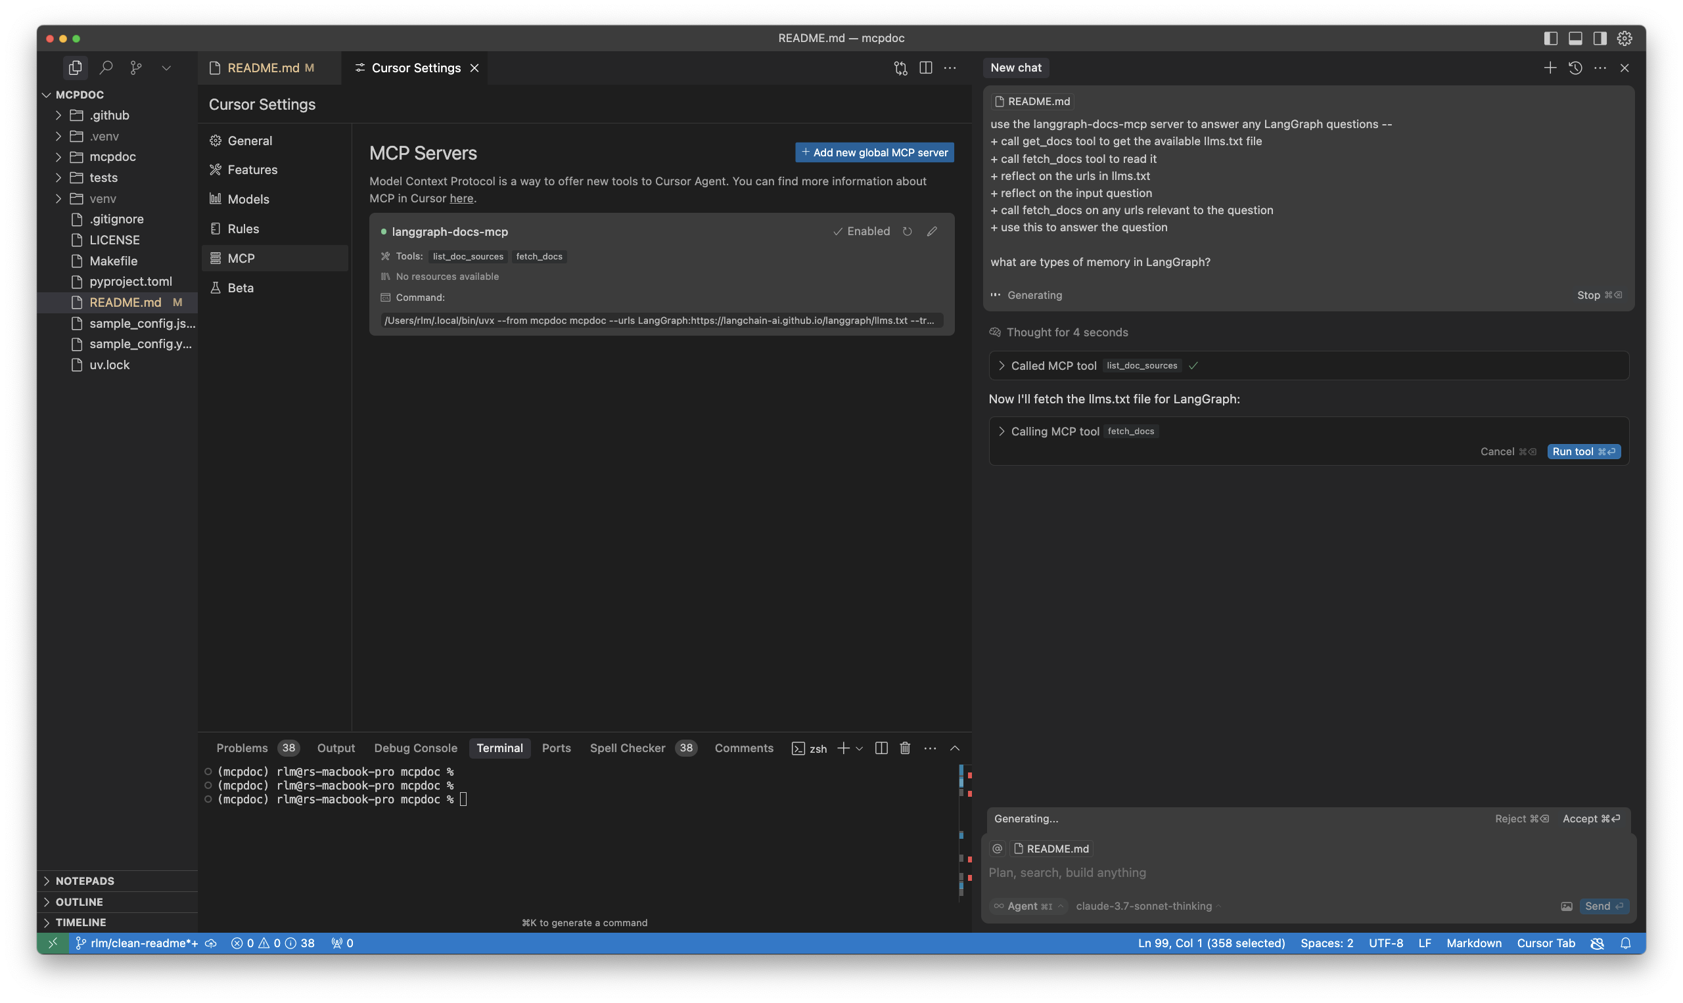Click Add new global MCP server

tap(874, 153)
